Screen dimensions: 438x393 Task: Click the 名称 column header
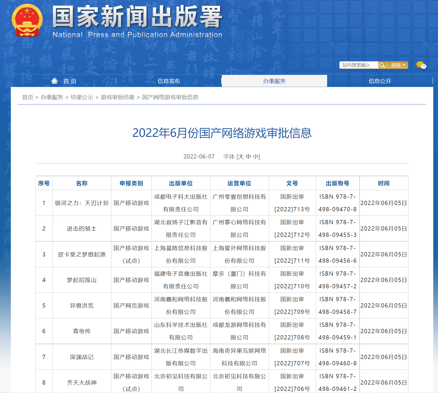pyautogui.click(x=82, y=183)
